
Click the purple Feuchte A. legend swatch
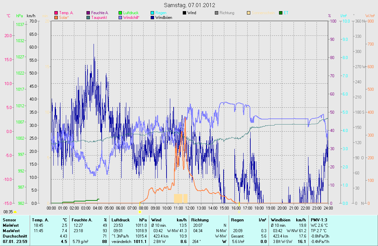click(88, 13)
